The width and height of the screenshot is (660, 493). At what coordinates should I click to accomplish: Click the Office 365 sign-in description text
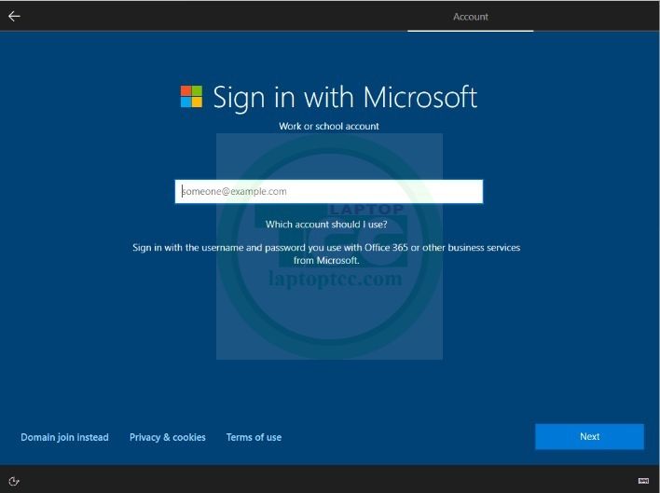(326, 253)
